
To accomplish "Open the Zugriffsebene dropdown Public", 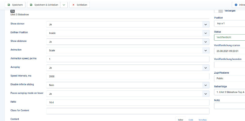I will click(x=229, y=78).
